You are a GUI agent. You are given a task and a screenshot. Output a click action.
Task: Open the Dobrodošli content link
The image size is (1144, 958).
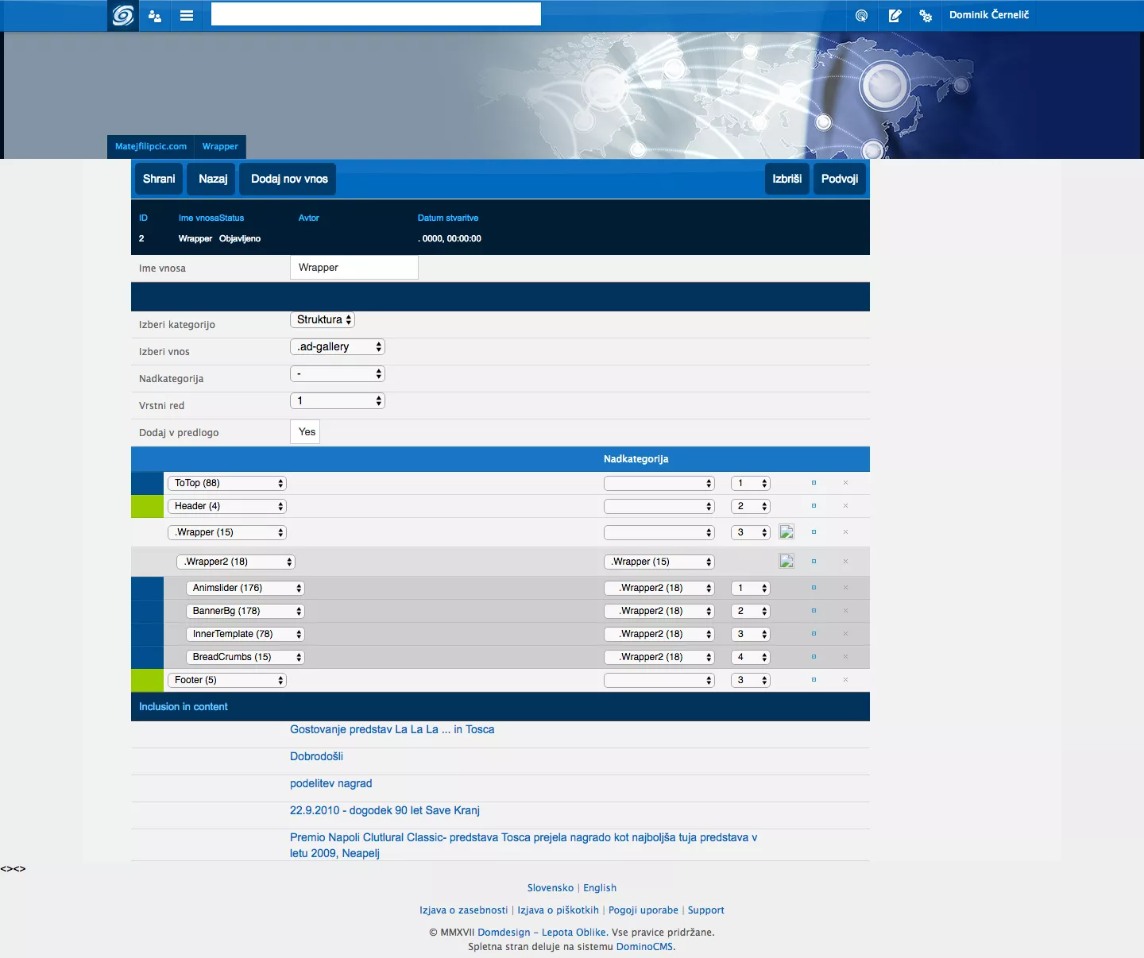[316, 756]
